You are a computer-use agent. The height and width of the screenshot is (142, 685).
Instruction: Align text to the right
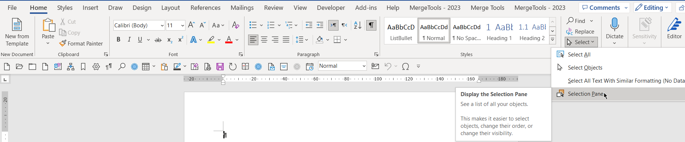coord(275,40)
